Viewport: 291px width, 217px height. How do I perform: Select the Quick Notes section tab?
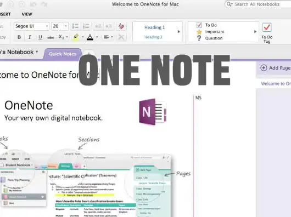tap(63, 54)
